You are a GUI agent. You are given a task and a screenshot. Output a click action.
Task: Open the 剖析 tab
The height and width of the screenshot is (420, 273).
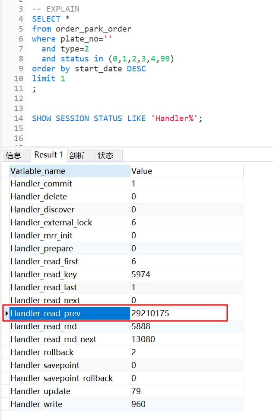coord(77,155)
